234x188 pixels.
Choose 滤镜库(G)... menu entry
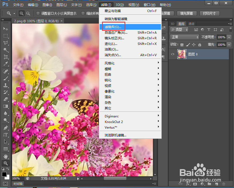130,27
